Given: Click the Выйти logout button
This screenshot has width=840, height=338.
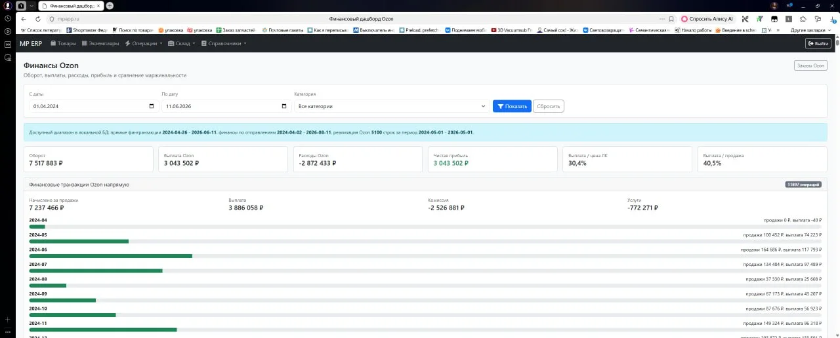Looking at the screenshot, I should [818, 43].
